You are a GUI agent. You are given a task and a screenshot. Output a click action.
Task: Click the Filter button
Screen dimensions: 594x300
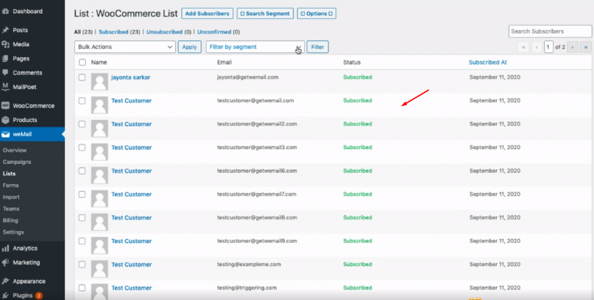point(317,47)
